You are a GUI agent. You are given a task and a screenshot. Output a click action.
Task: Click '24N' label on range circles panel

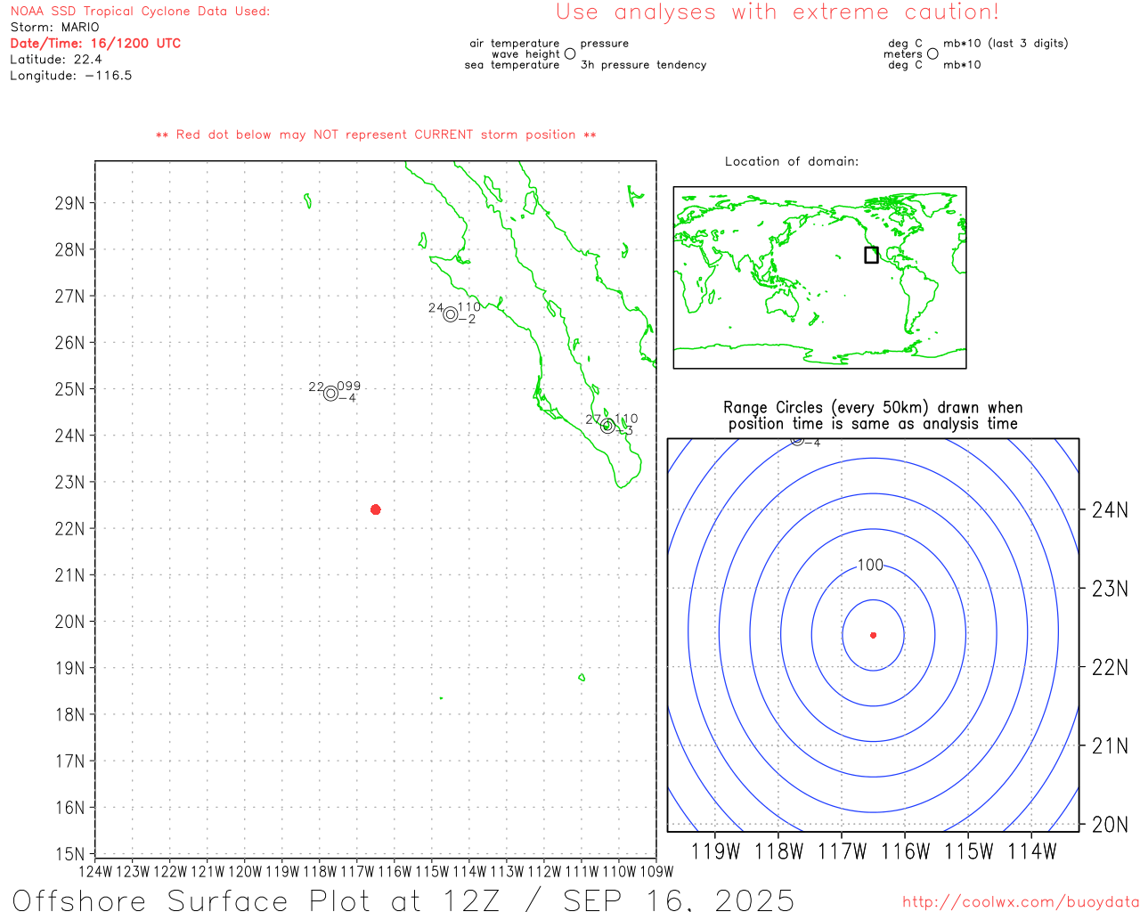1110,510
